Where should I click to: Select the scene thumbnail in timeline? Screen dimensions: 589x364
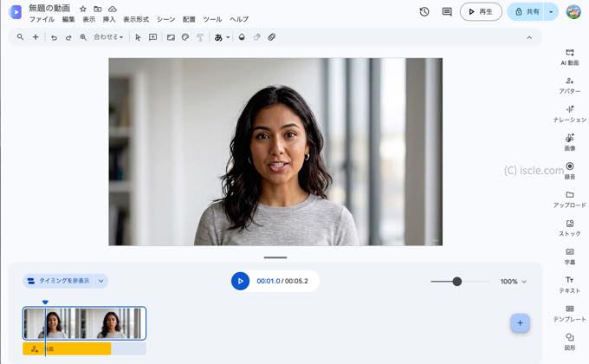pyautogui.click(x=85, y=323)
